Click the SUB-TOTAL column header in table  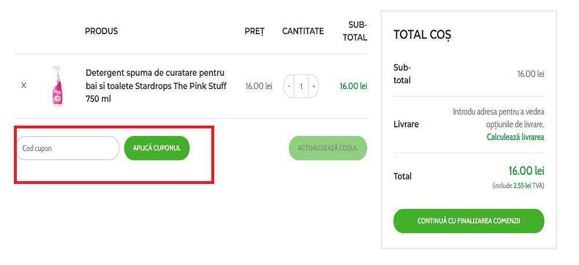pos(357,31)
